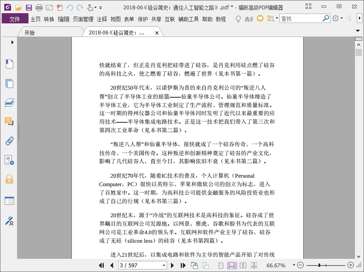Click the orange heart favorites icon

point(260,18)
